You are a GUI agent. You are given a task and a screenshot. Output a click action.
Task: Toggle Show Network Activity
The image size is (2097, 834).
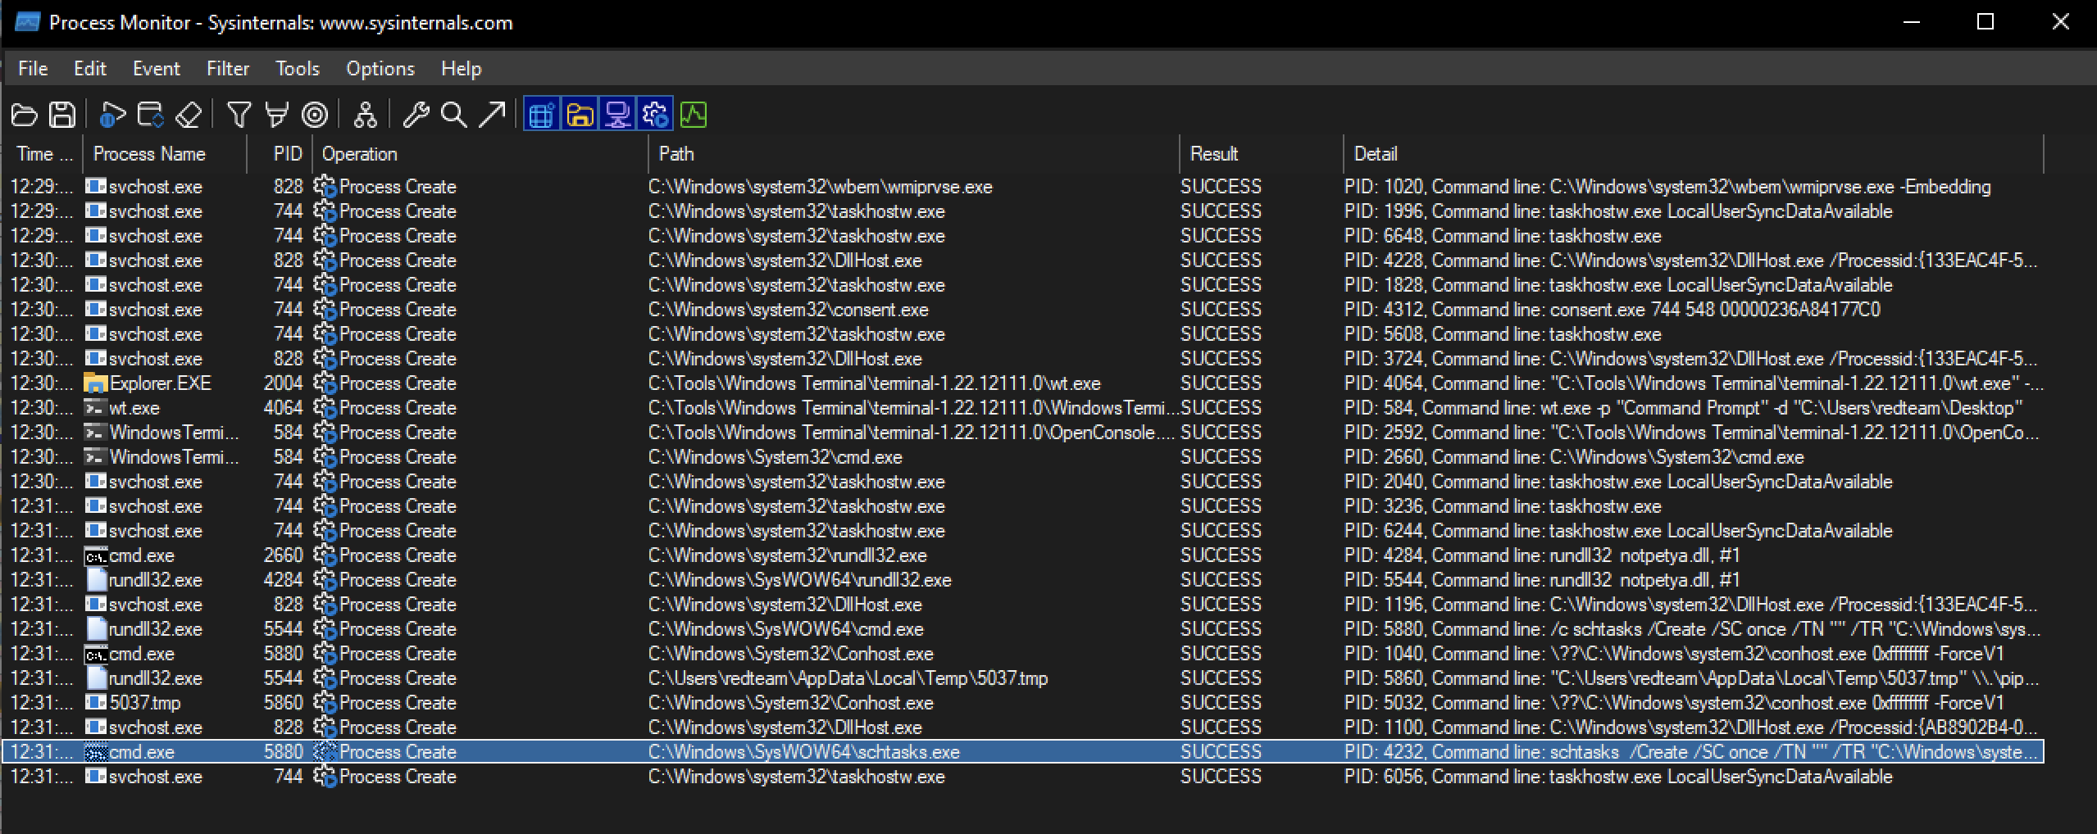pyautogui.click(x=617, y=115)
